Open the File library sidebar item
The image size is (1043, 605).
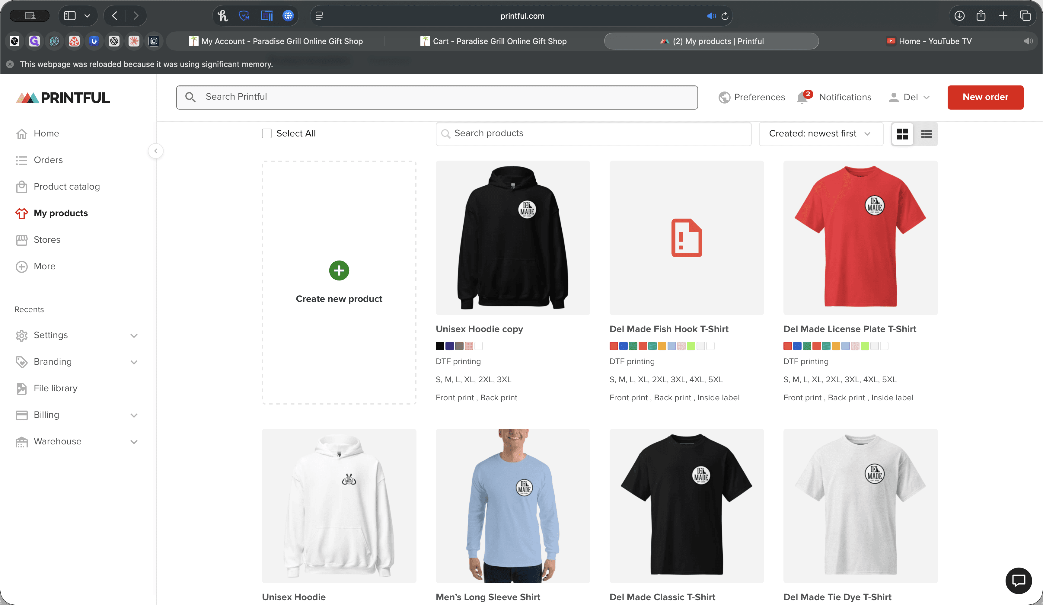coord(46,388)
